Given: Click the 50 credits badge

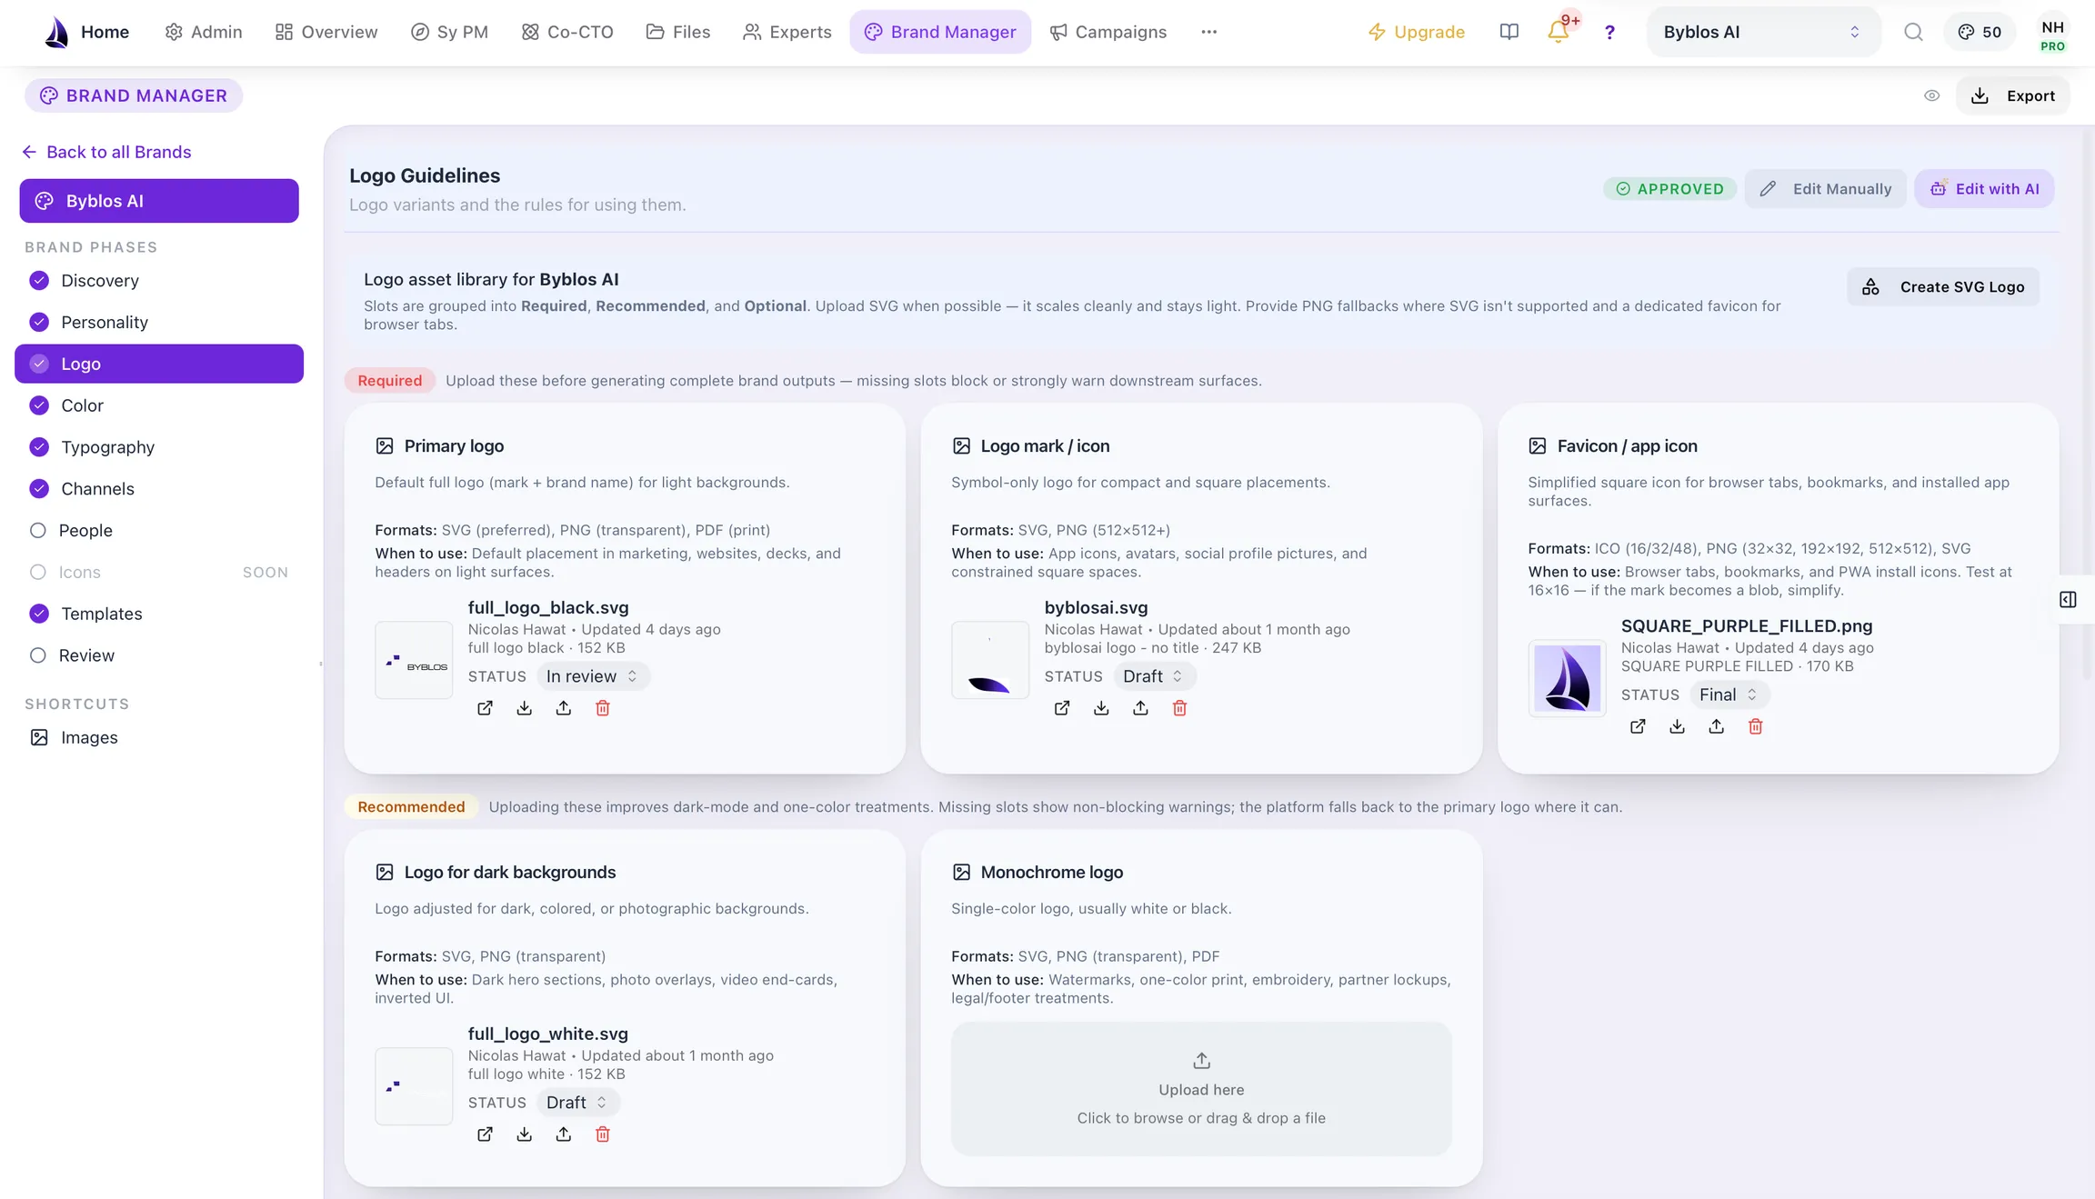Looking at the screenshot, I should coord(1980,32).
